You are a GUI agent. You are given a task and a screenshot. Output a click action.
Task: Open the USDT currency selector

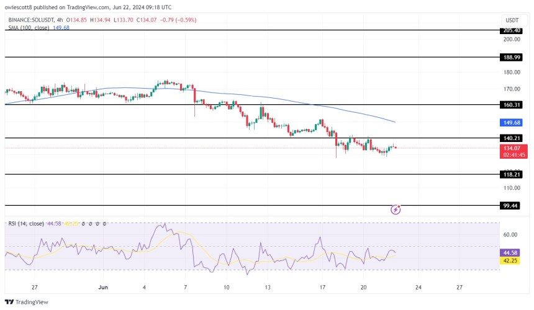(x=512, y=20)
